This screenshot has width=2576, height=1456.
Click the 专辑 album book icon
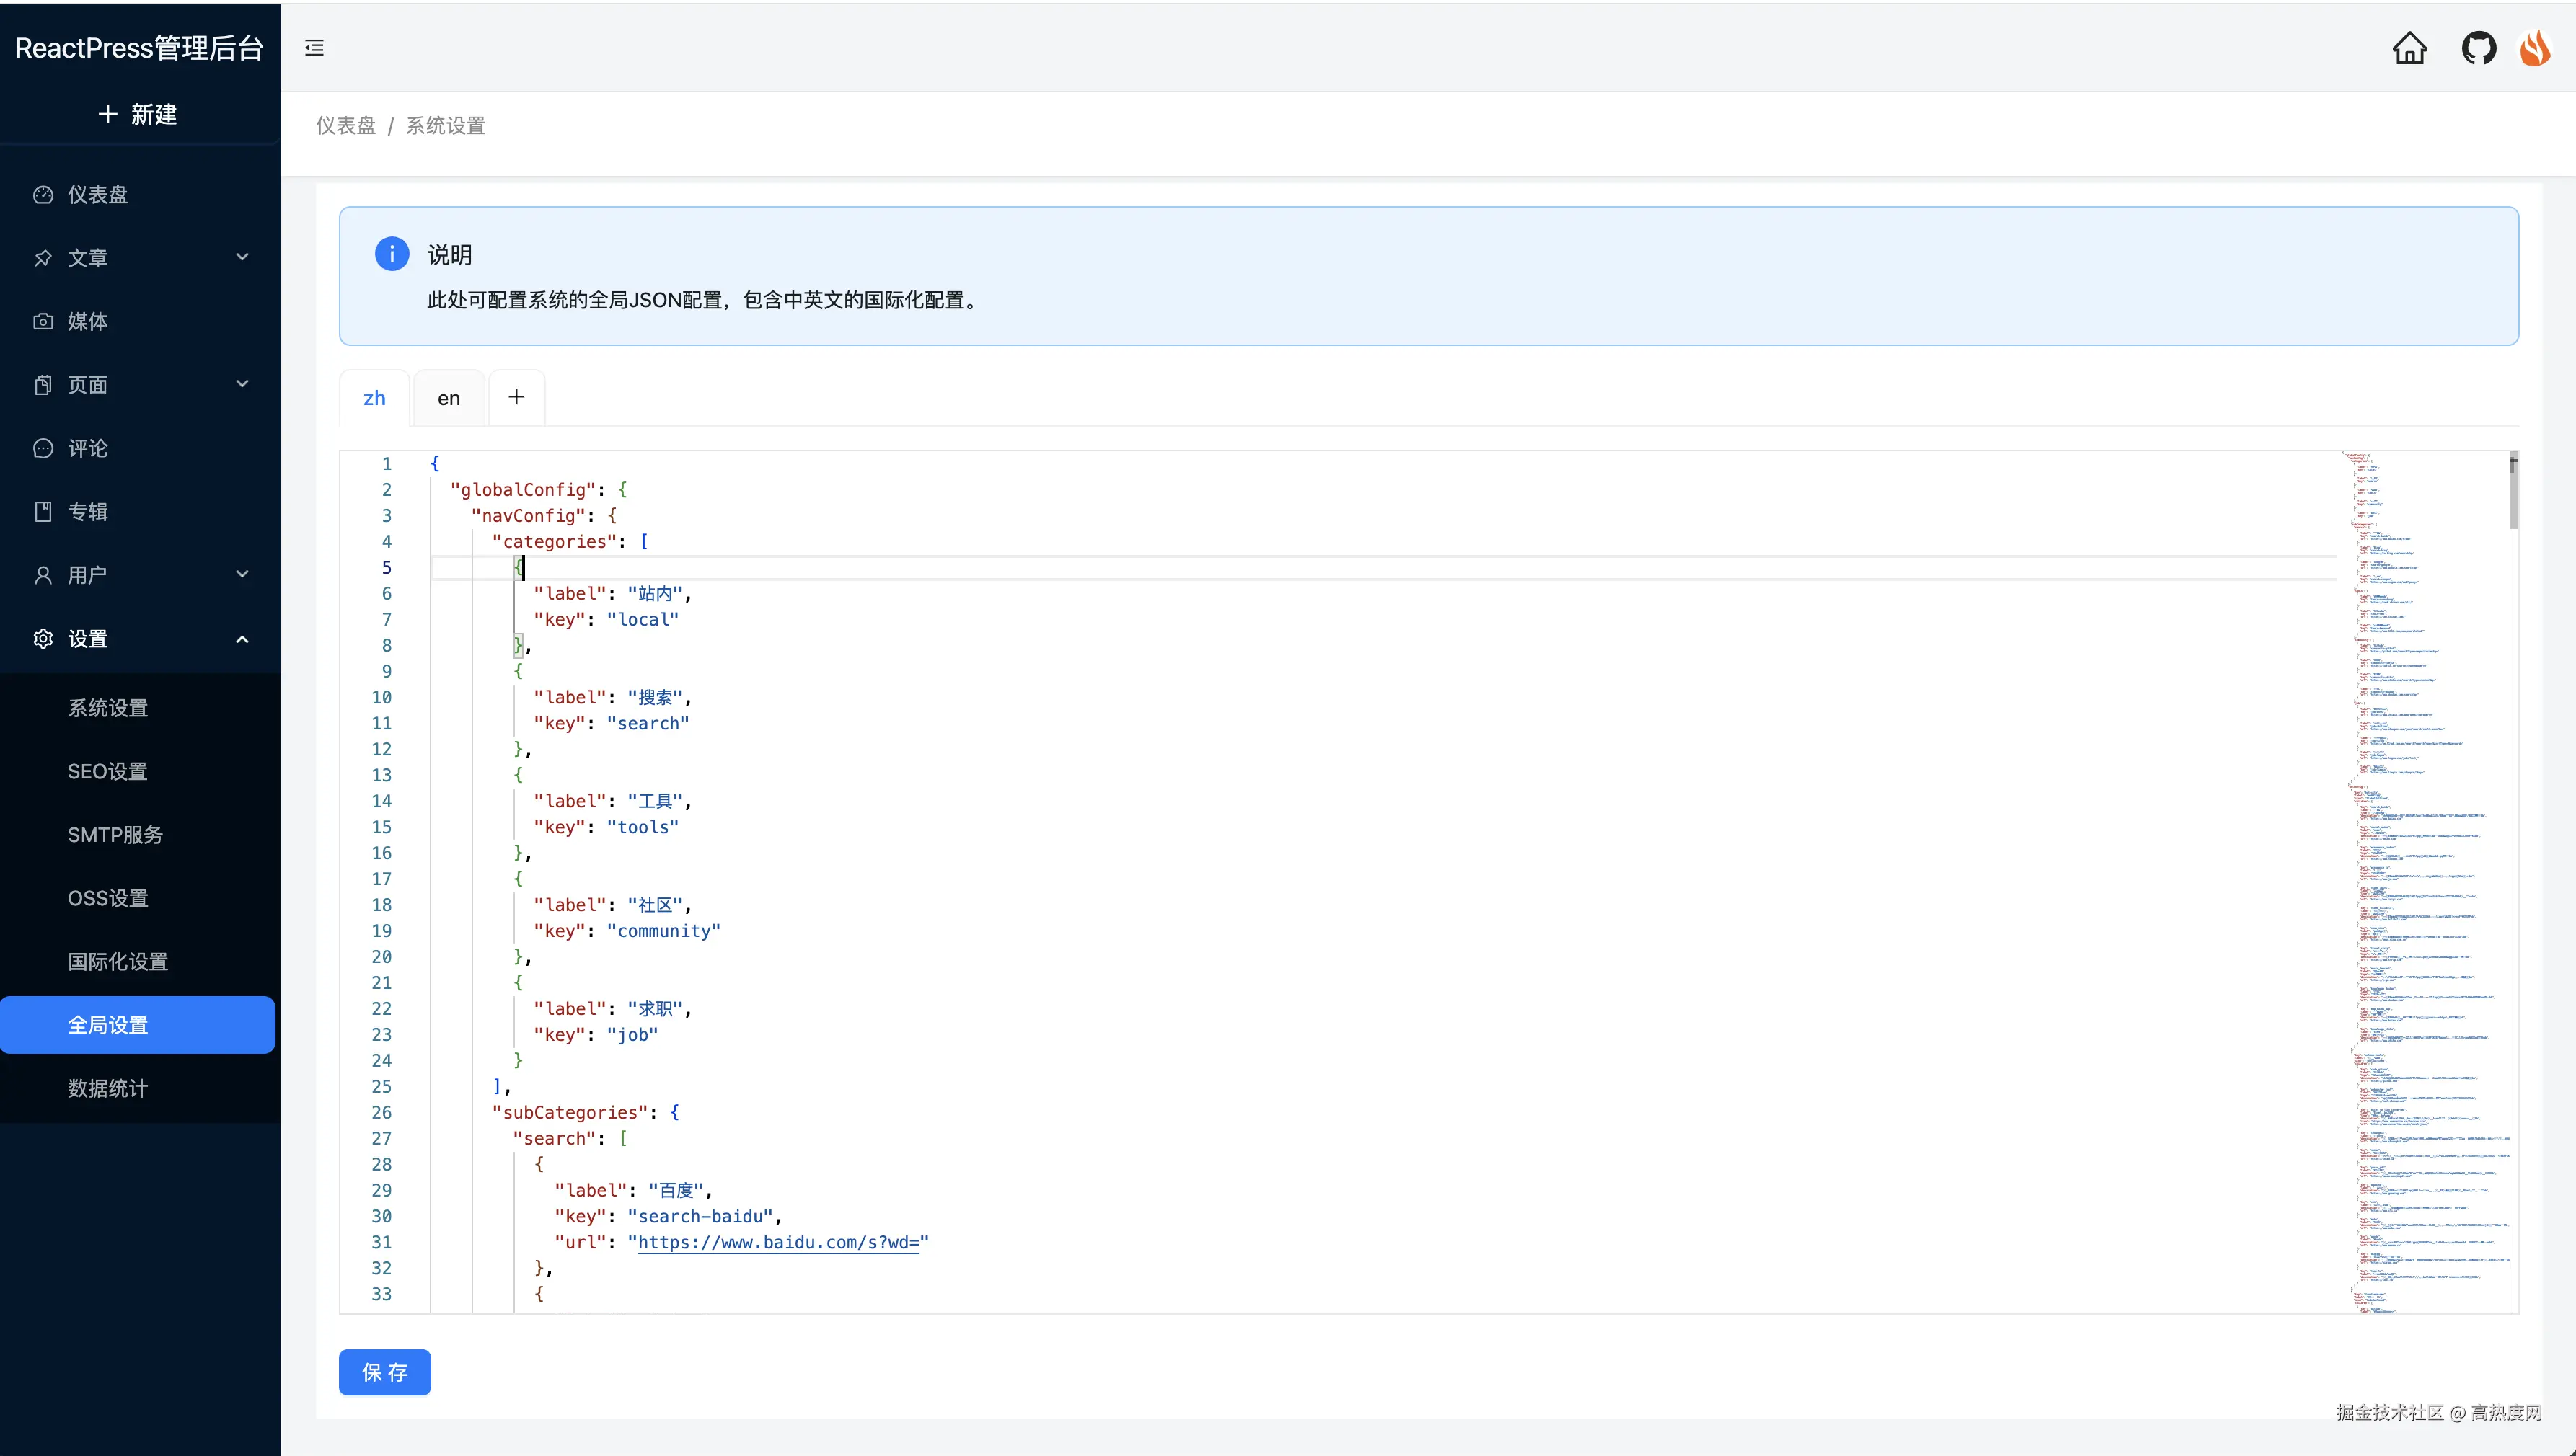pos(43,512)
